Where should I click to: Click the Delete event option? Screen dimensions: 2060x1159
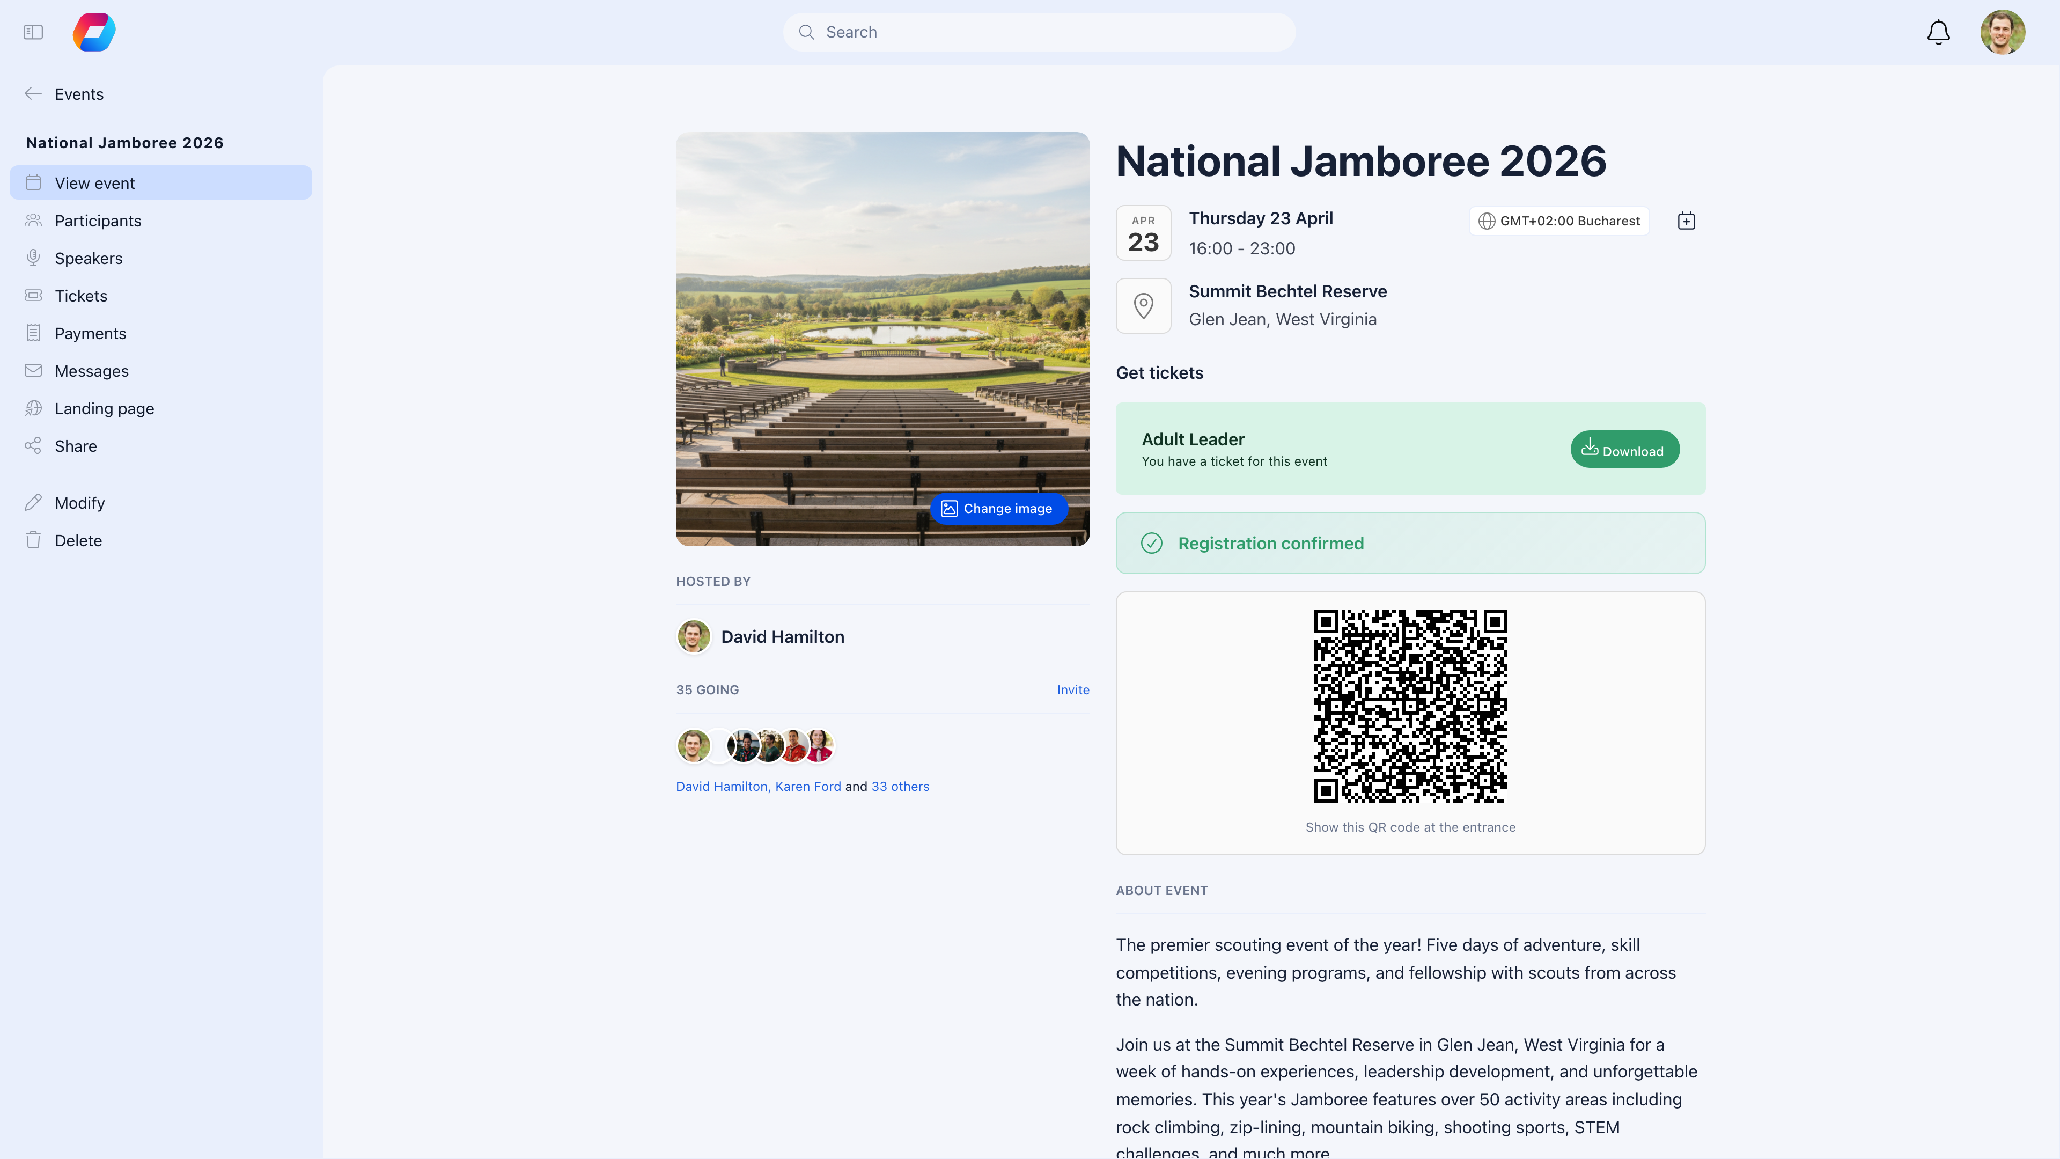pyautogui.click(x=78, y=540)
